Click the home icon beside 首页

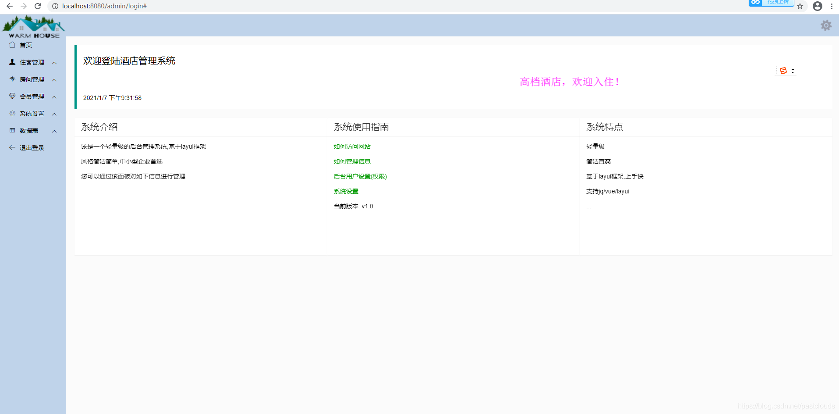12,45
